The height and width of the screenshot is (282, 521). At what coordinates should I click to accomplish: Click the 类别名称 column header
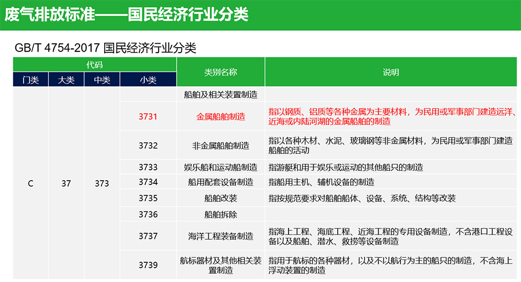coord(220,72)
